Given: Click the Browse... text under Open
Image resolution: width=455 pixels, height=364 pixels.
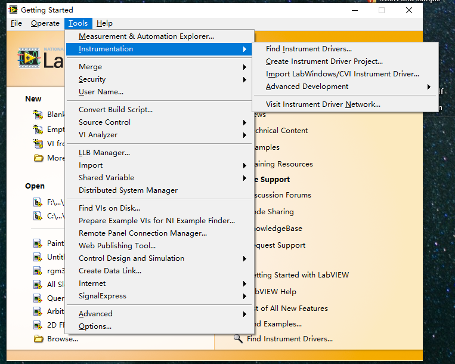Looking at the screenshot, I should [63, 339].
